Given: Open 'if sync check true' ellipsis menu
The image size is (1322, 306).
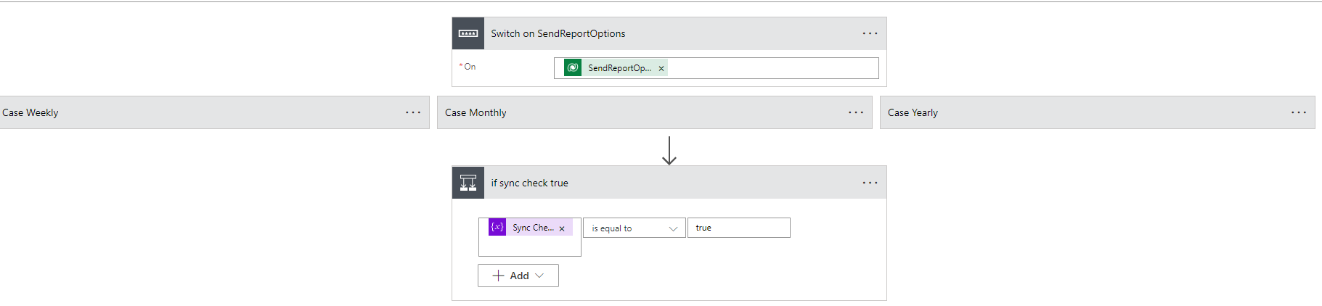Looking at the screenshot, I should tap(870, 183).
